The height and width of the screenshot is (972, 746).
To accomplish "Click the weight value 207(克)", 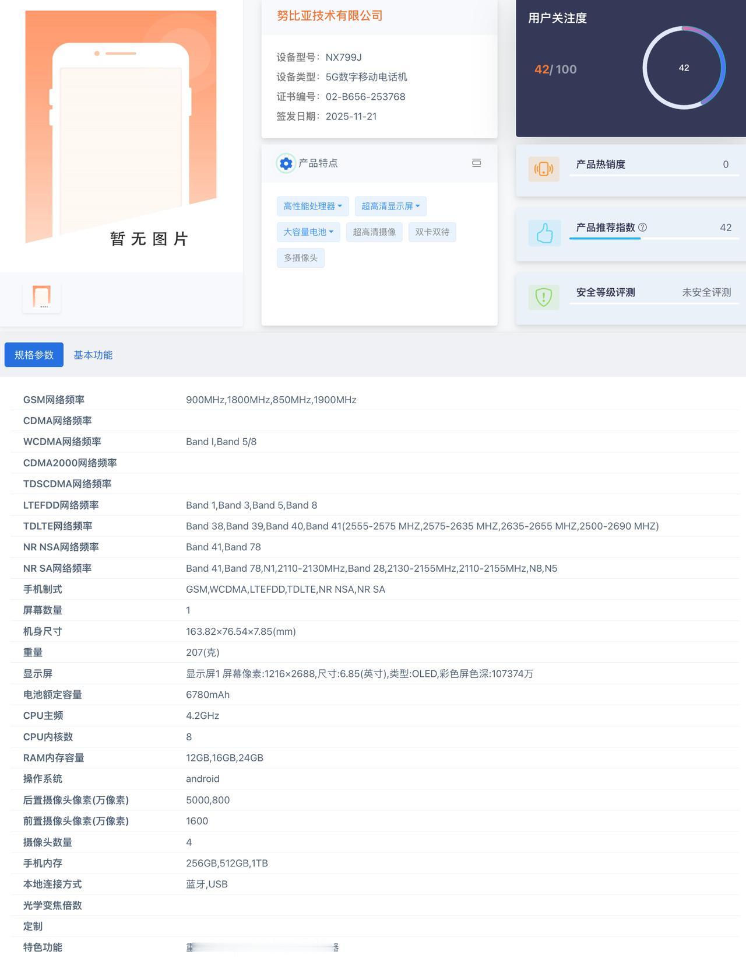I will pyautogui.click(x=203, y=652).
